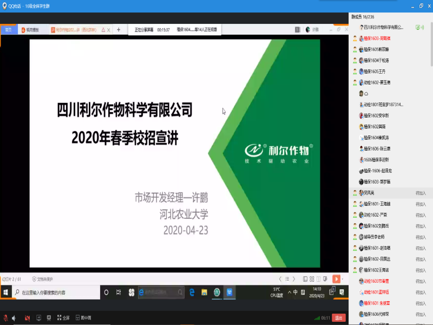The height and width of the screenshot is (325, 433).
Task: Select member 植保1606-陈云康
Action: coord(390,148)
